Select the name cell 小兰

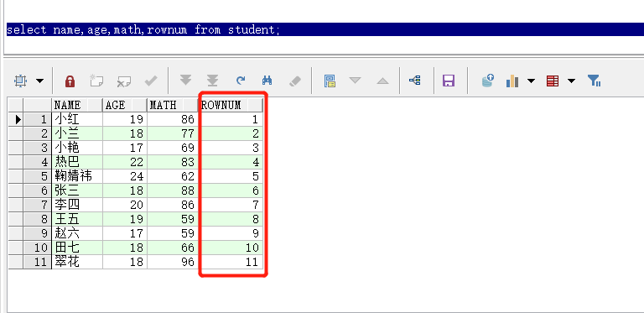coord(77,133)
